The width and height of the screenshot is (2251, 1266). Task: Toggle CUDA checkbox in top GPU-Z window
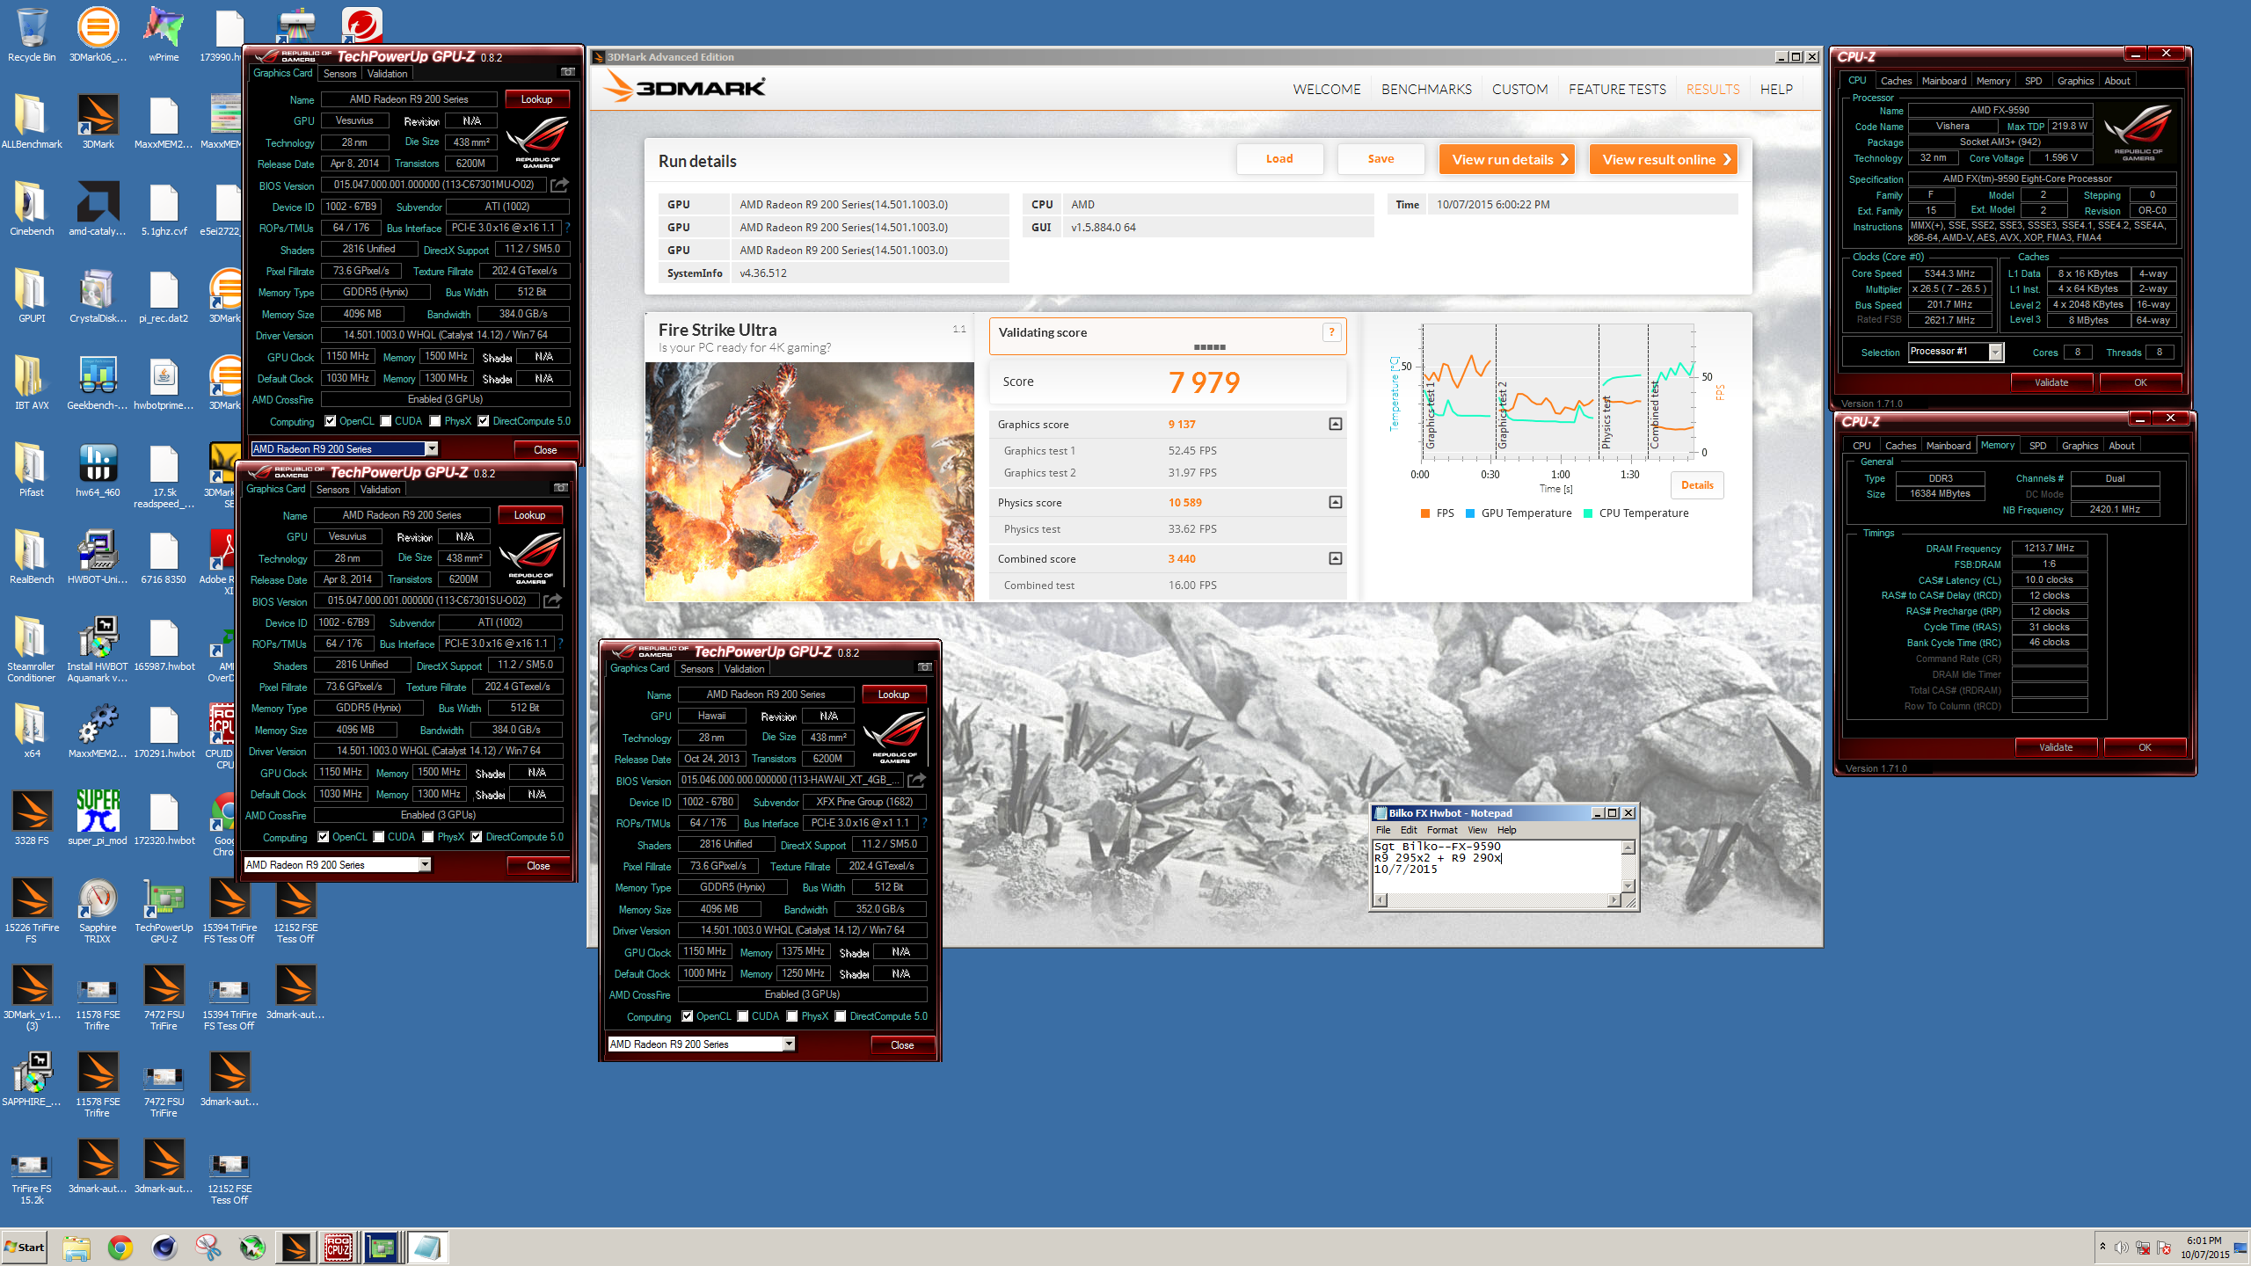[x=386, y=421]
